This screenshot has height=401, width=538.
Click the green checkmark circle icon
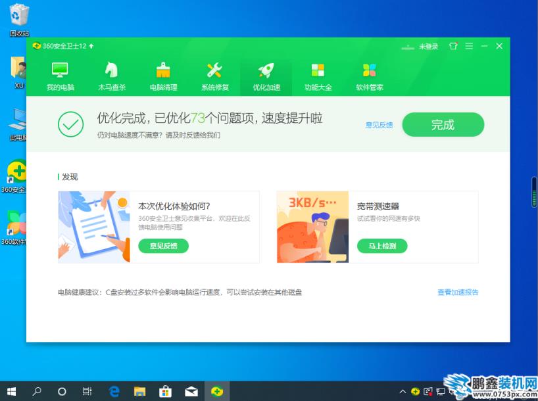tap(70, 124)
